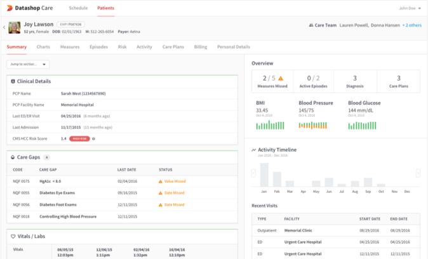Click the Clinical Details section icon

coord(13,81)
